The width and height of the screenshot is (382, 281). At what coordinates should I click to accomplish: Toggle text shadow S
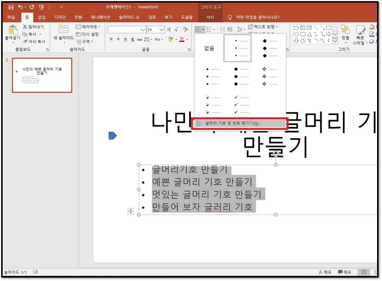pos(132,39)
